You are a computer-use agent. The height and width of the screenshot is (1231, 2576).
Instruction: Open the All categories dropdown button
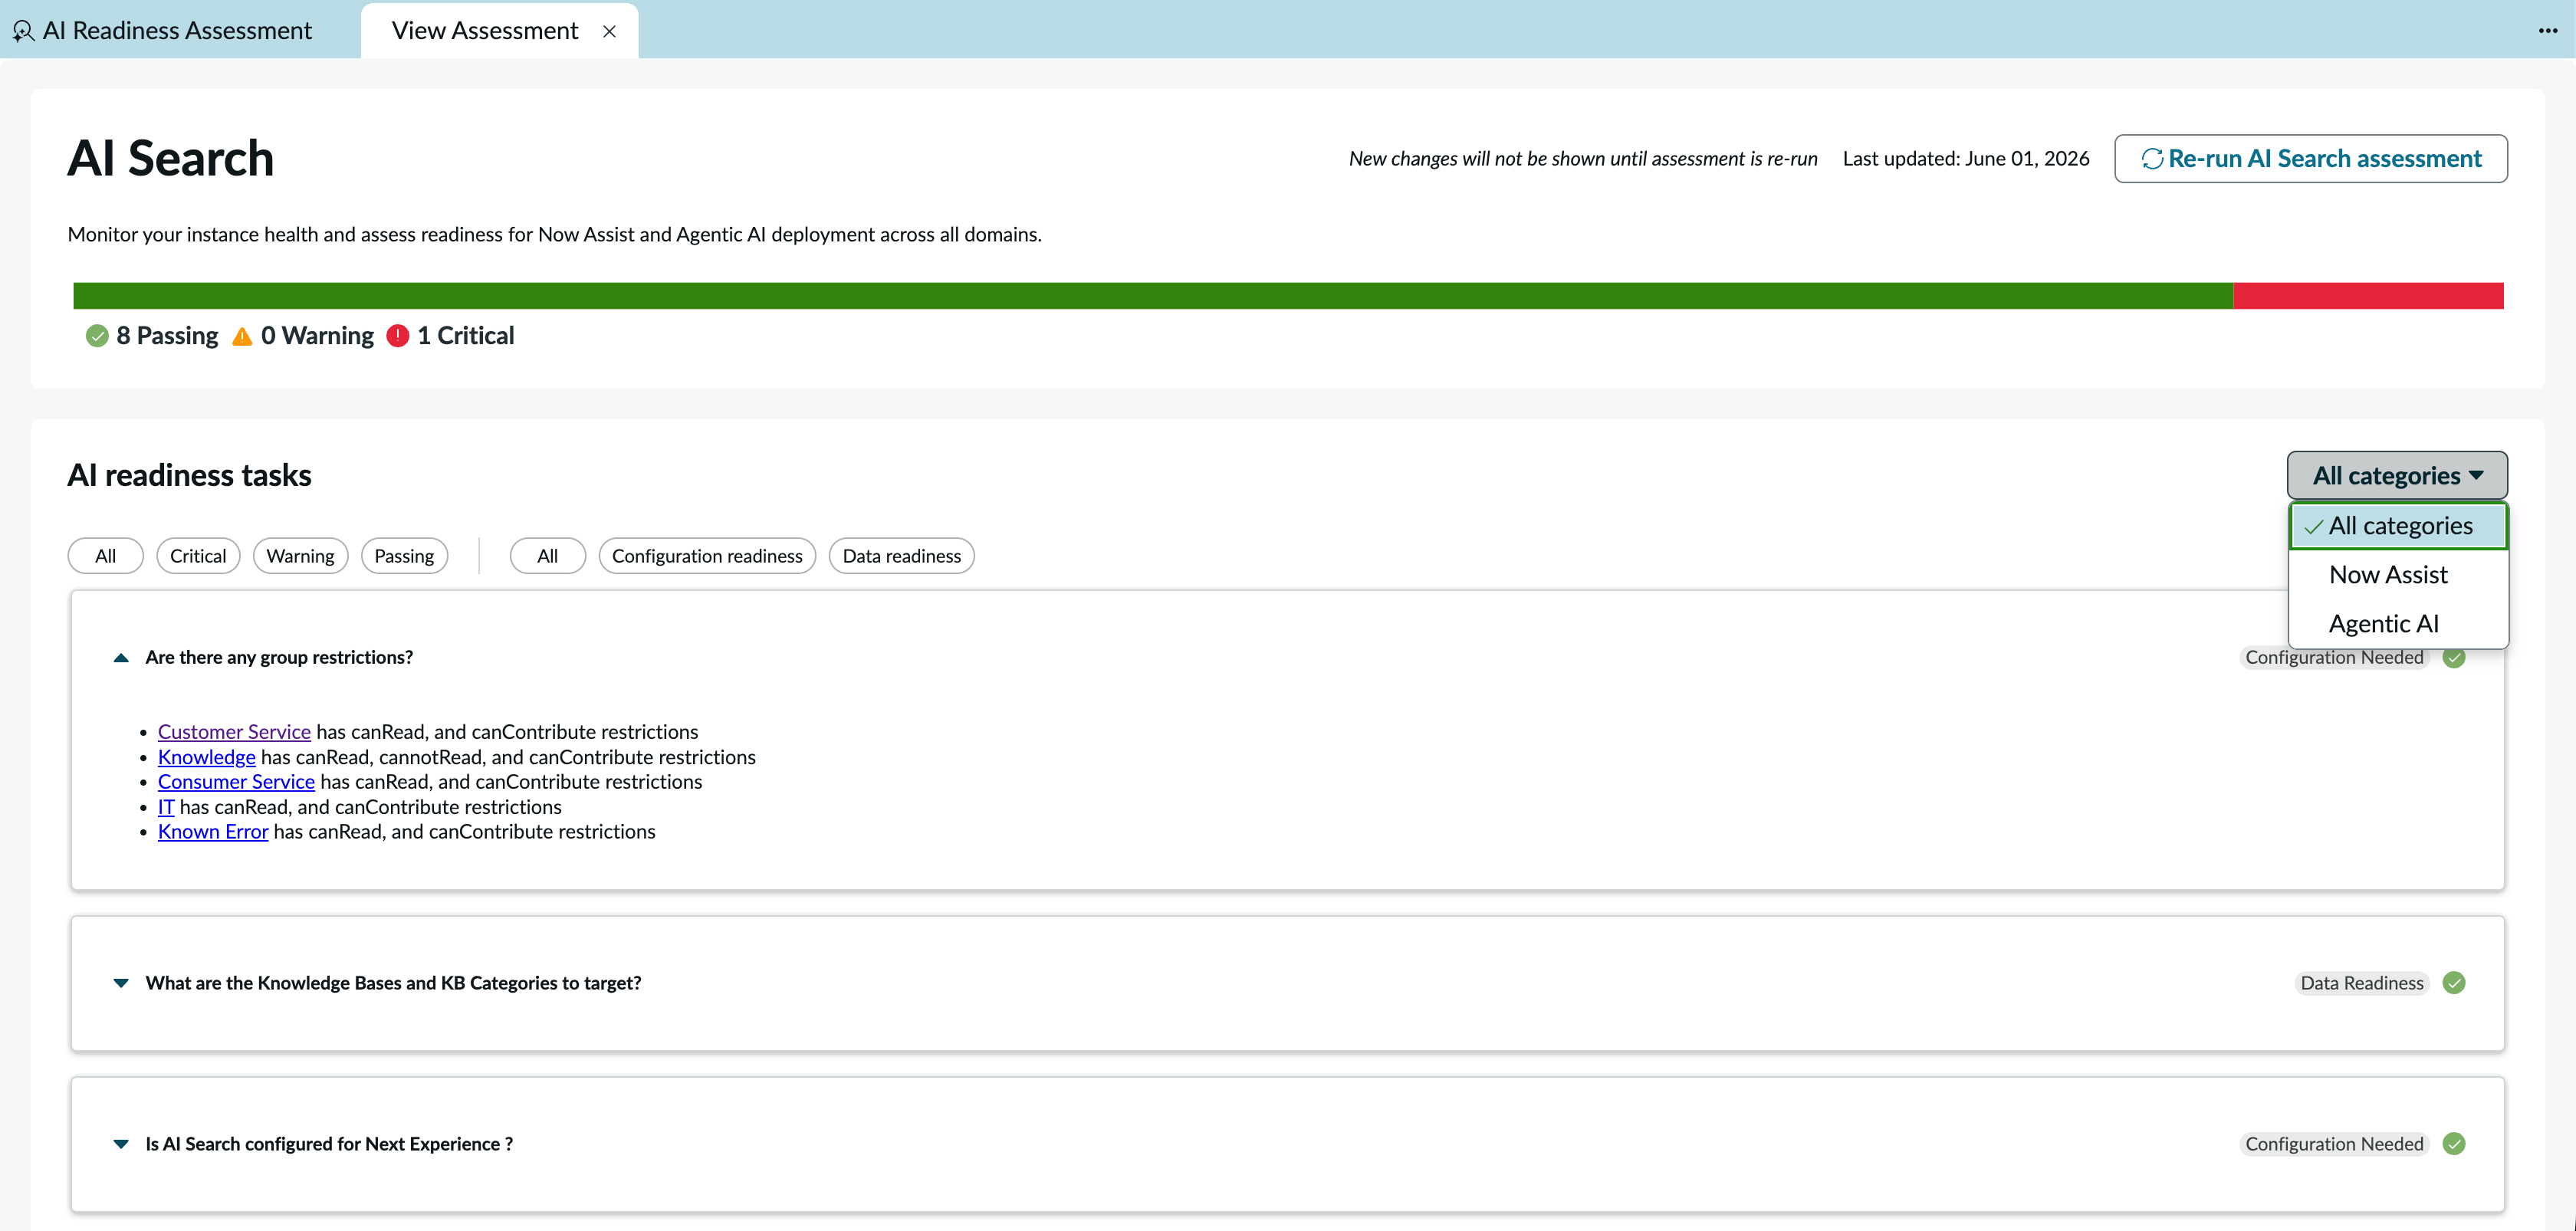pos(2397,476)
